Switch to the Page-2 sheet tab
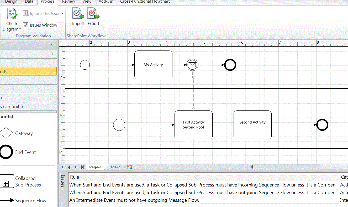This screenshot has height=207, width=348. point(114,167)
